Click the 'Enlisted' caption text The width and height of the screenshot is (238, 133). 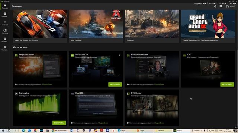[130, 40]
